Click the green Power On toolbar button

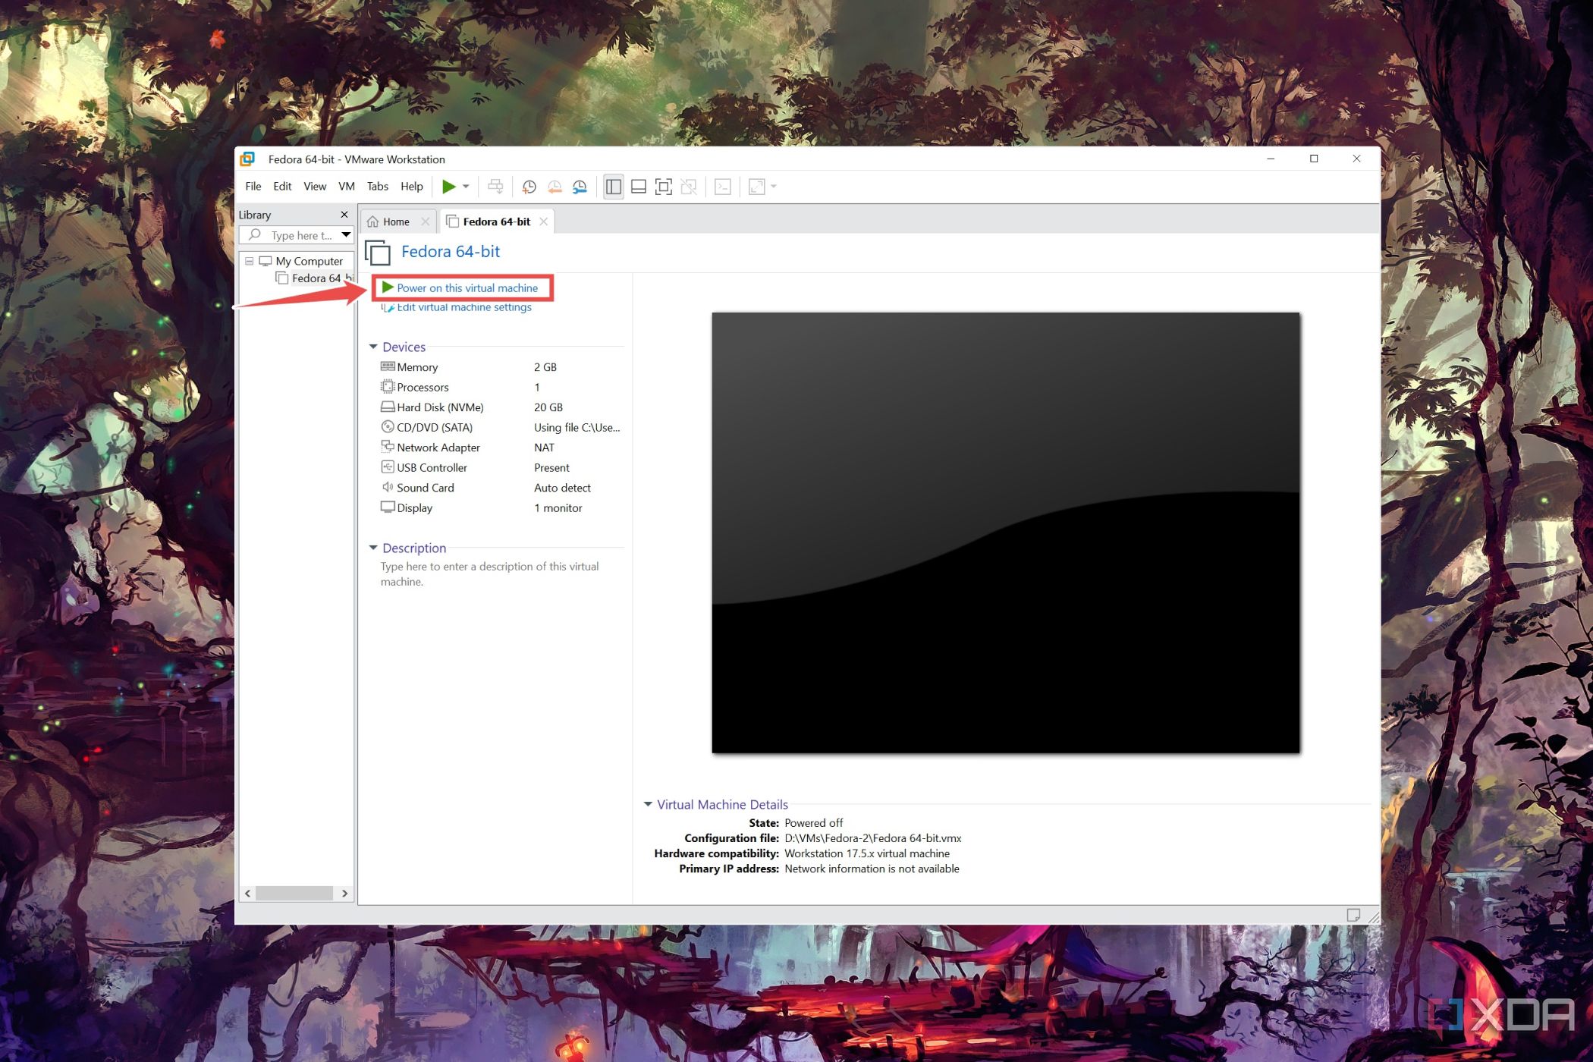point(448,187)
